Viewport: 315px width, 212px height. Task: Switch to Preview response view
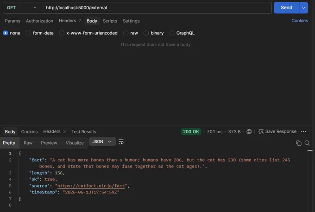tap(49, 143)
